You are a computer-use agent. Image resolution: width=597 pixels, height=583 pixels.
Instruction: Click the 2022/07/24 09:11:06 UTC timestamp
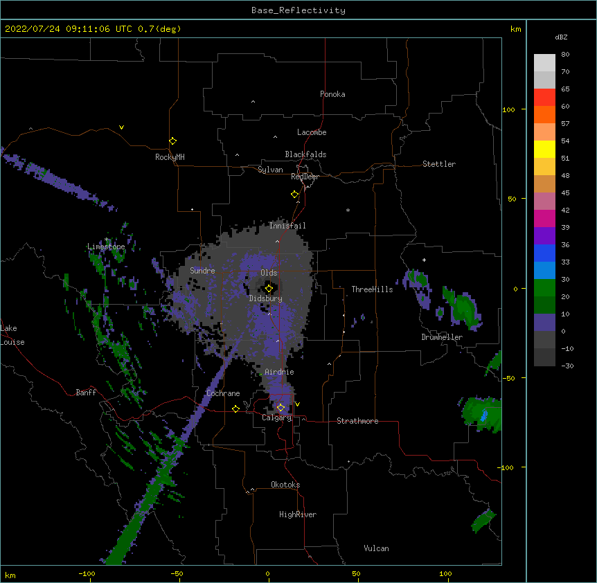pyautogui.click(x=68, y=29)
